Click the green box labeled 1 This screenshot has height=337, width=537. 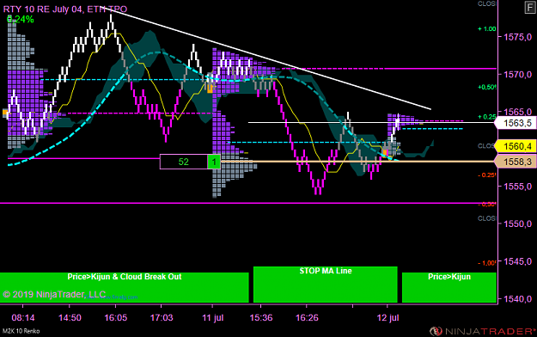[x=214, y=162]
